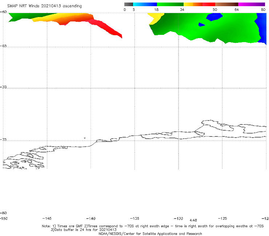Click the longitude label '-130'
This screenshot has height=236, width=269.
178,218
